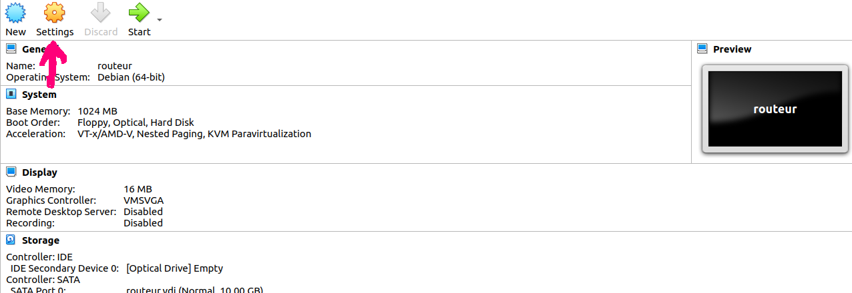Click the Preview panel icon
The width and height of the screenshot is (852, 293).
pyautogui.click(x=702, y=49)
